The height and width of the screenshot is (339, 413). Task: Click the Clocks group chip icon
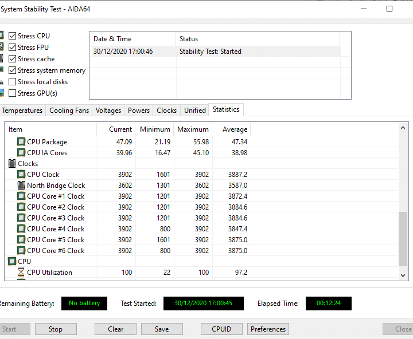[12, 164]
